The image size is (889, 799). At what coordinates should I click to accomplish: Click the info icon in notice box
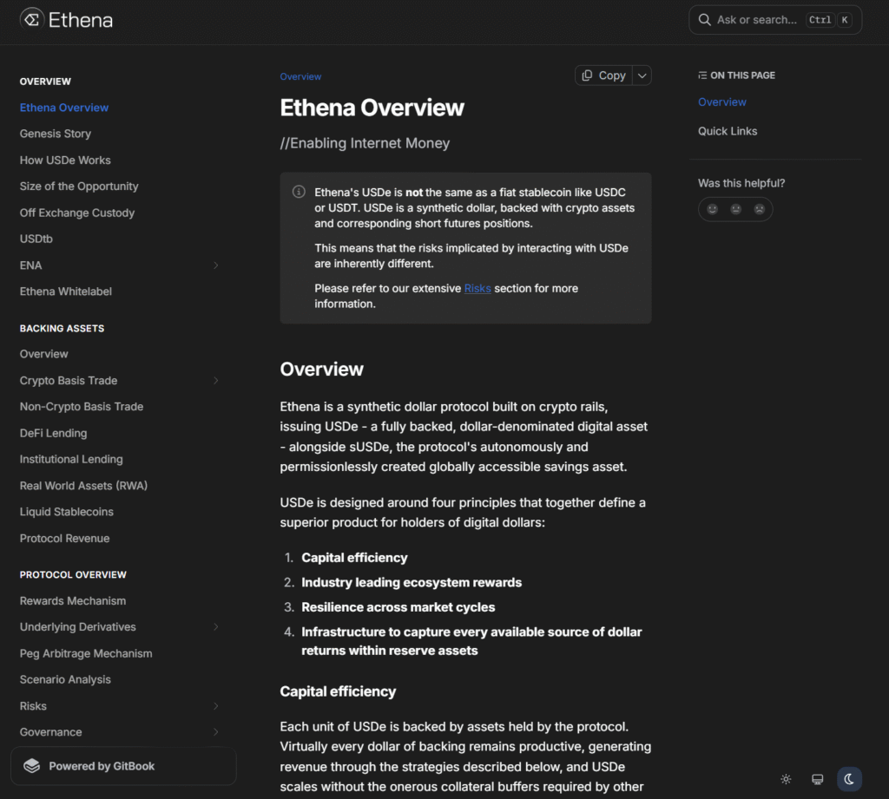299,192
